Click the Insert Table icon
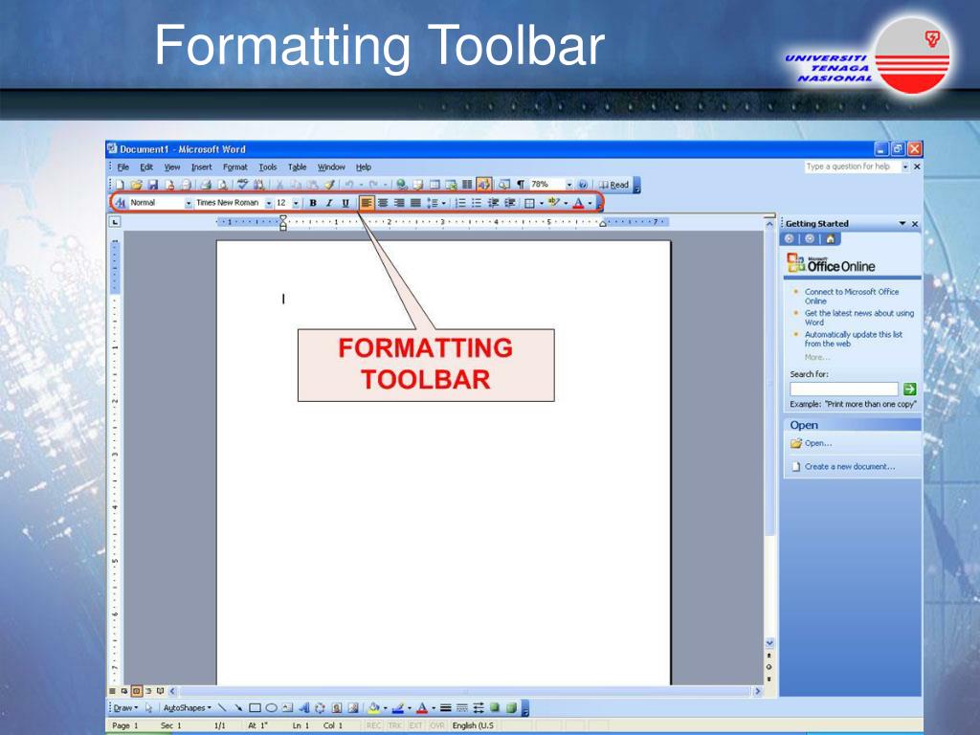 (x=434, y=185)
